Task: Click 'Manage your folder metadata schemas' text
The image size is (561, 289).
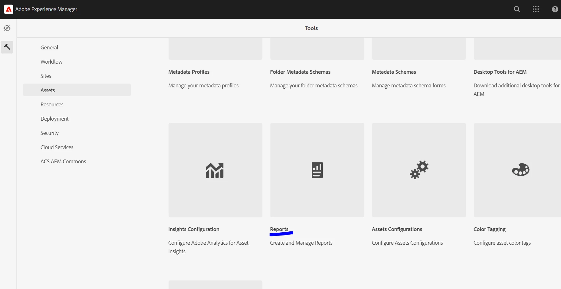Action: pos(314,85)
